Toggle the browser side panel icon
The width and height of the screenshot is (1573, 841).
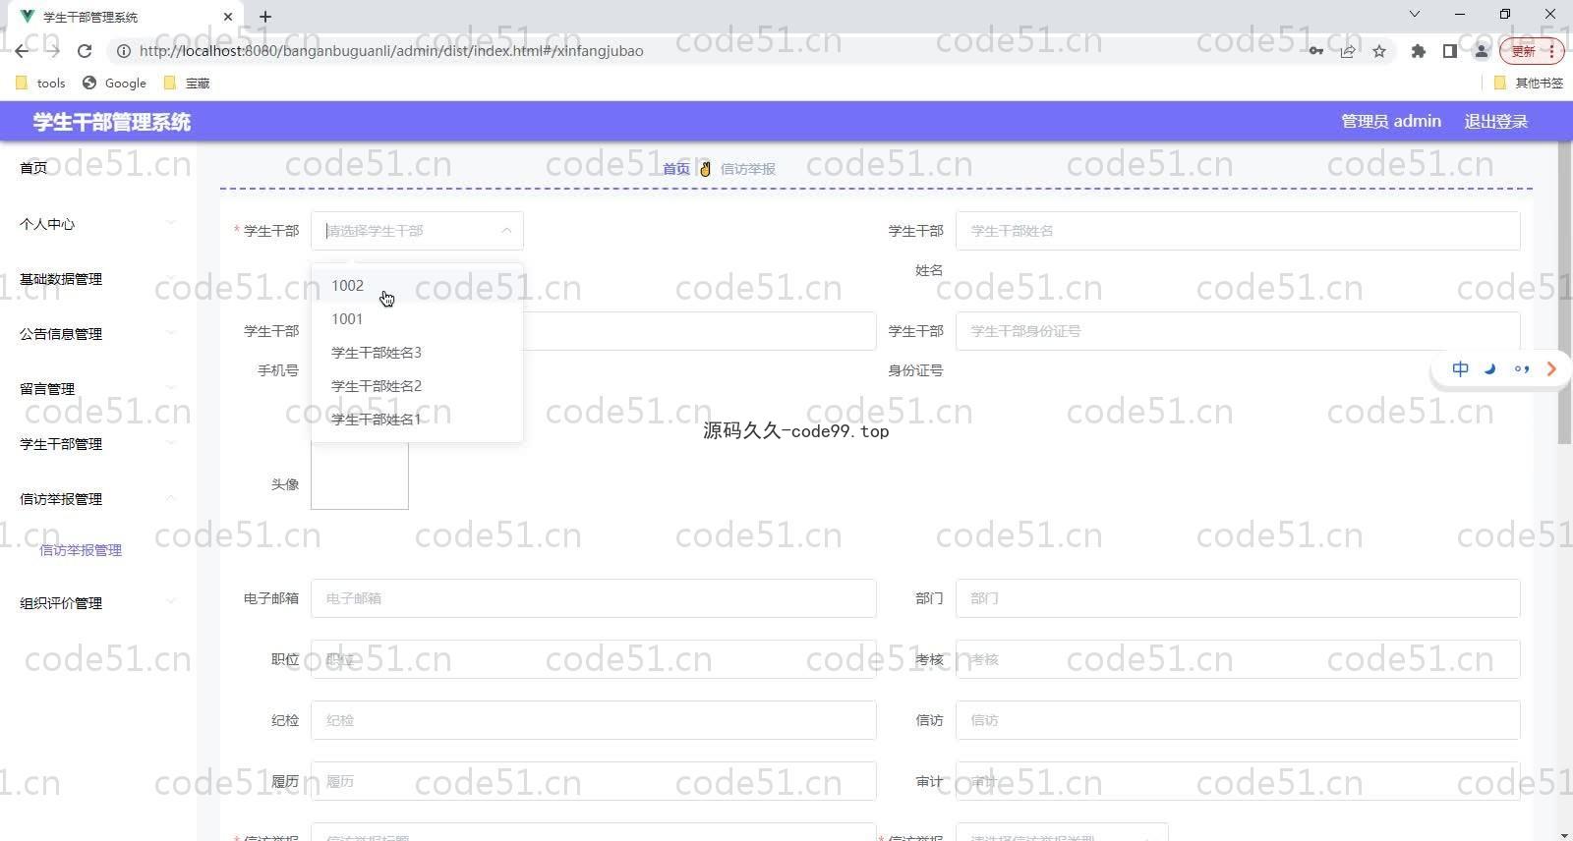point(1449,51)
